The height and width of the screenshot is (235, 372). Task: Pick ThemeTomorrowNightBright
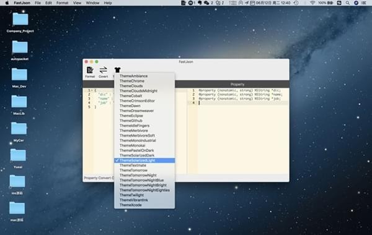144,186
